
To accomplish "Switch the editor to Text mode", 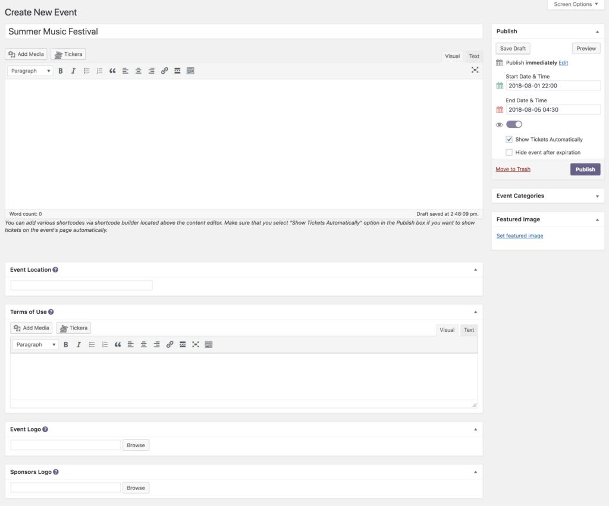I will (474, 56).
